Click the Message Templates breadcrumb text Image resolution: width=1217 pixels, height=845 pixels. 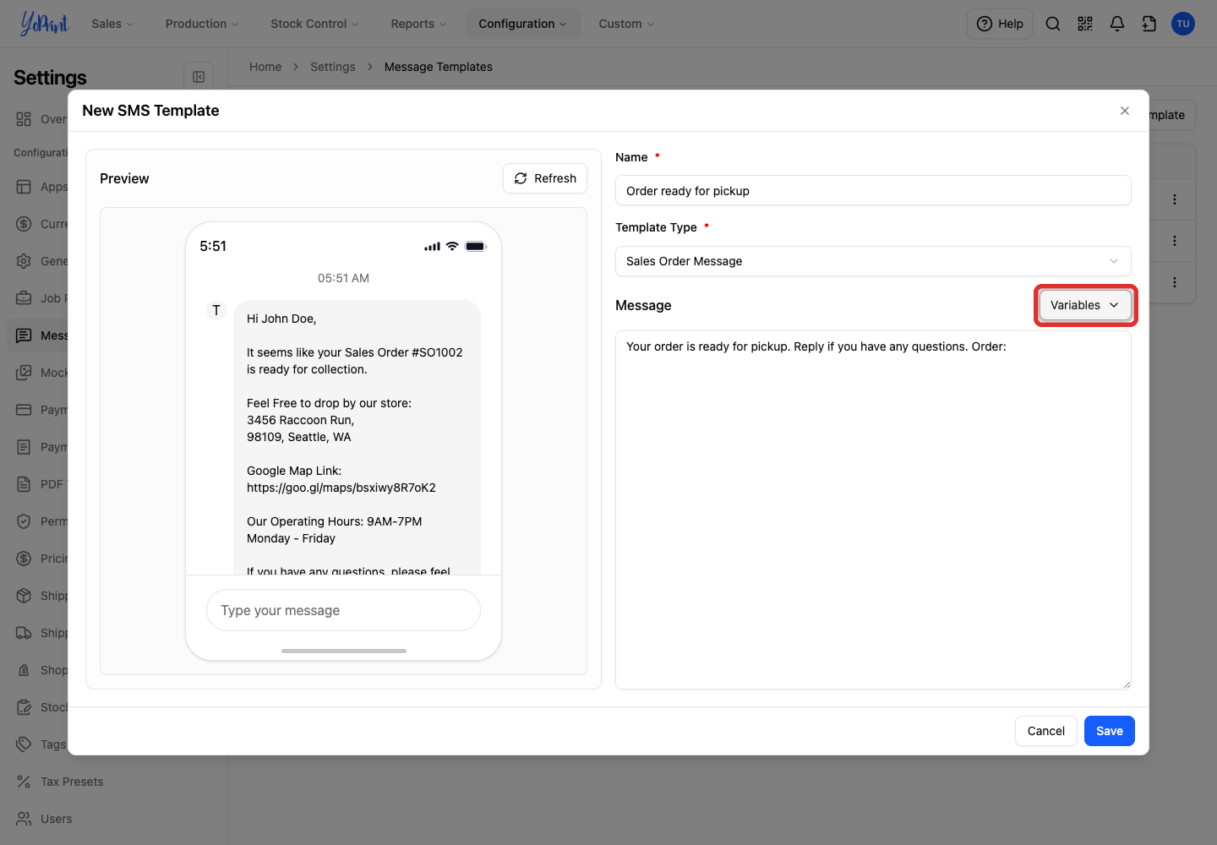click(x=439, y=67)
